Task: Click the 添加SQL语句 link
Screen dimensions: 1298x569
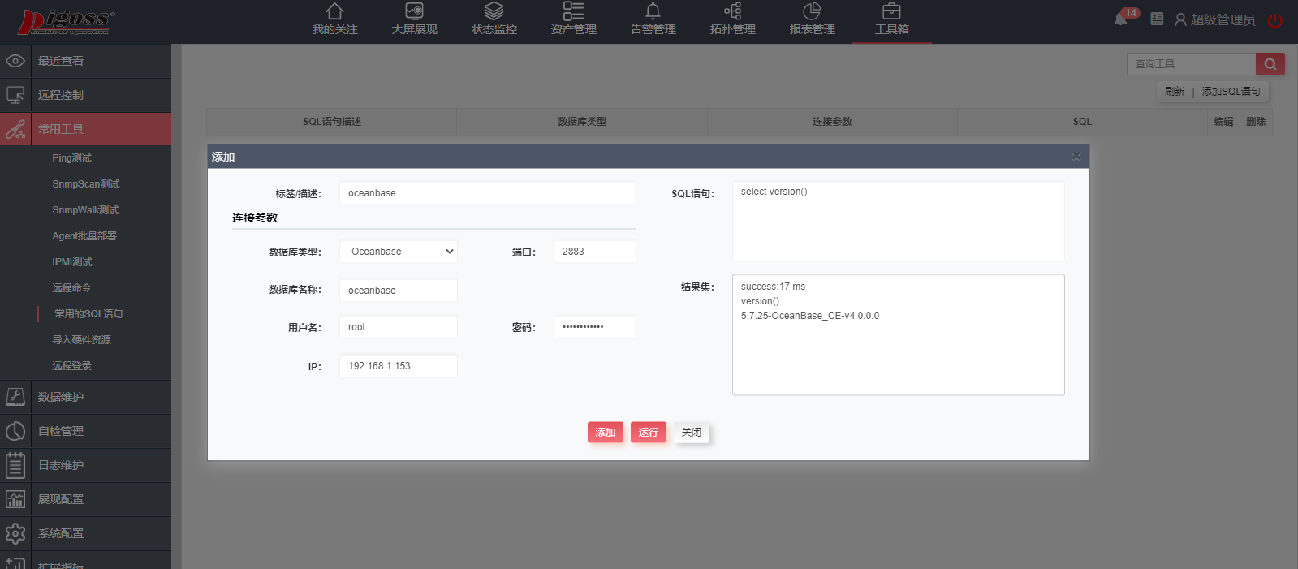Action: [1231, 92]
